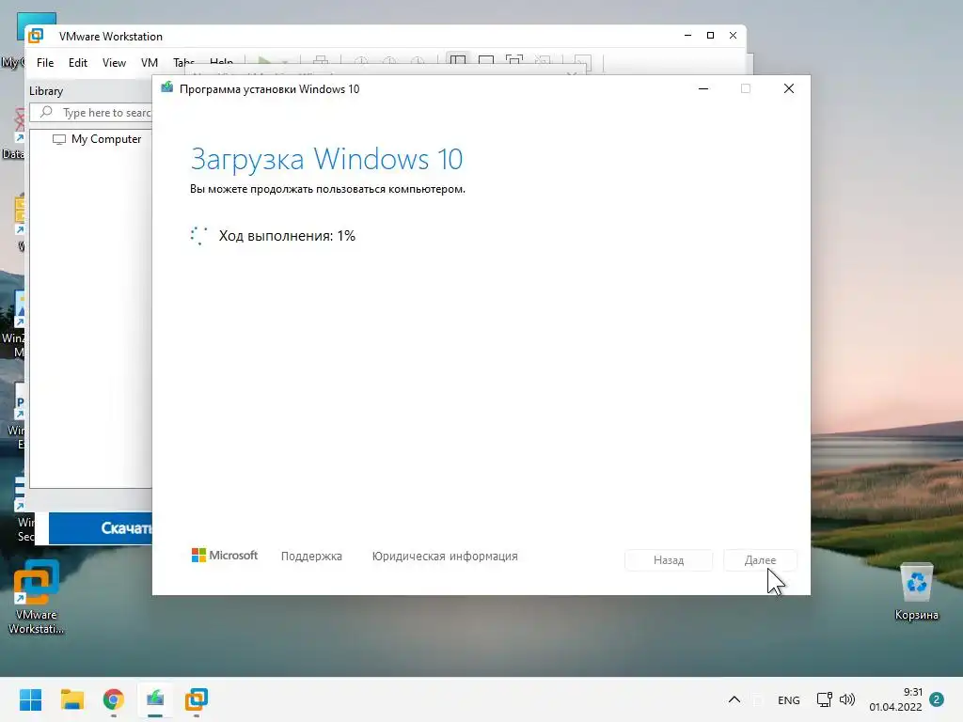963x722 pixels.
Task: Minimize the VMware Workstation window
Action: click(687, 36)
